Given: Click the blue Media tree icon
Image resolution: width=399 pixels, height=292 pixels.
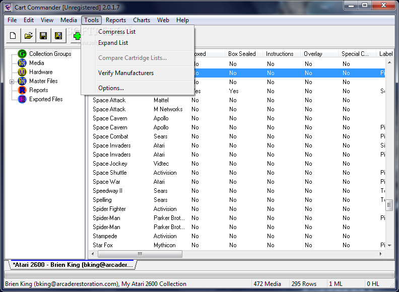Looking at the screenshot, I should click(x=22, y=63).
